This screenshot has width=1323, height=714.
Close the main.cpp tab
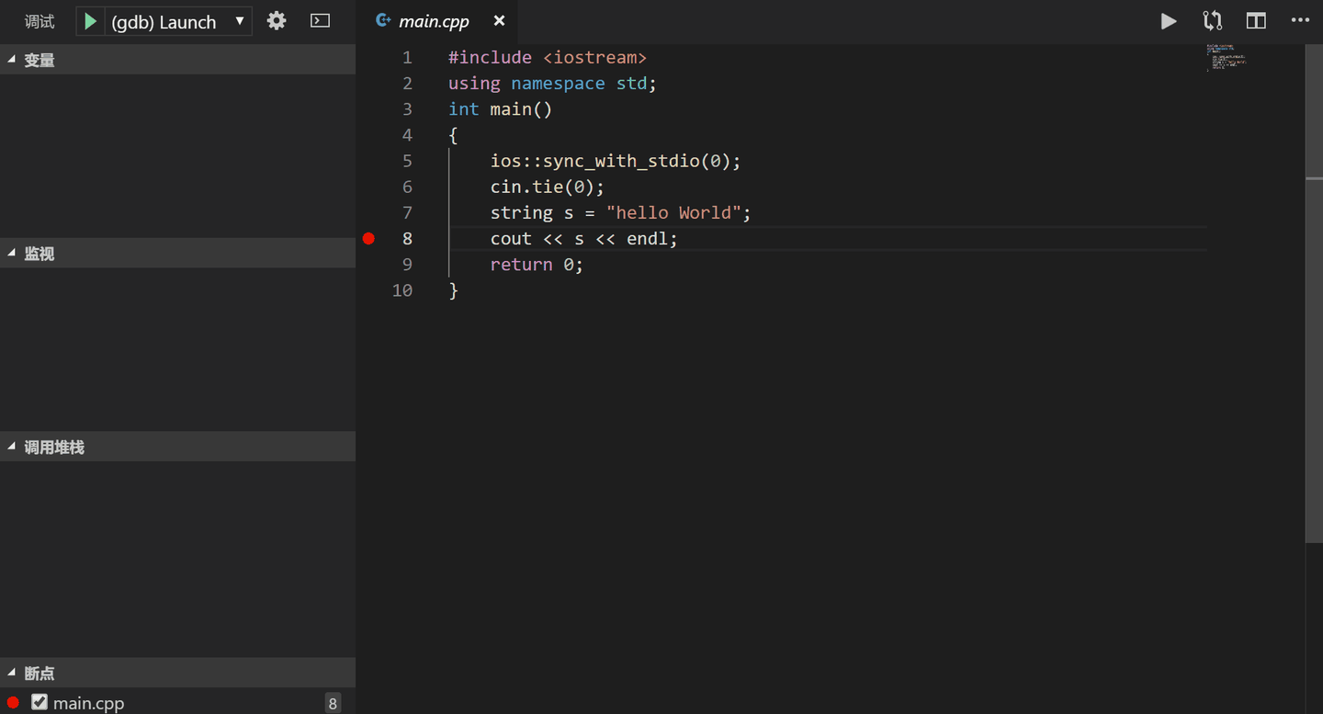pyautogui.click(x=499, y=20)
